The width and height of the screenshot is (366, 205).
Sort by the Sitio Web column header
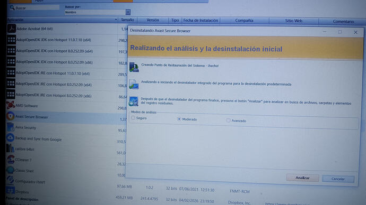pos(294,21)
